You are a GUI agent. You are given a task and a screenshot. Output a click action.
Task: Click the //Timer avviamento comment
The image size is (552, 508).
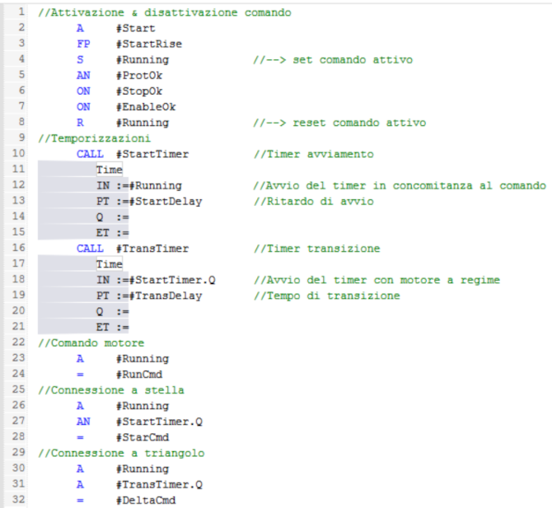tap(313, 154)
